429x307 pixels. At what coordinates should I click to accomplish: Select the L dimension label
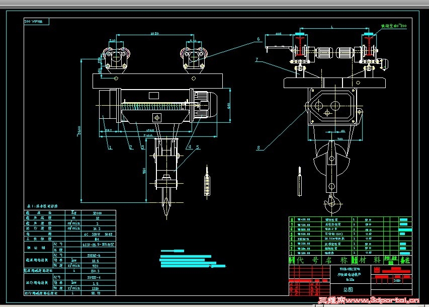pyautogui.click(x=332, y=27)
